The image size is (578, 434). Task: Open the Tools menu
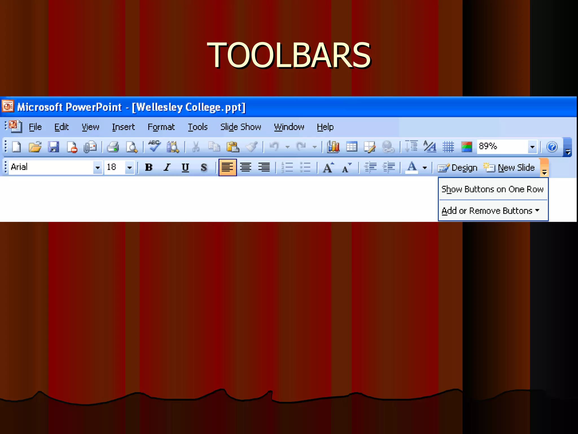coord(198,127)
